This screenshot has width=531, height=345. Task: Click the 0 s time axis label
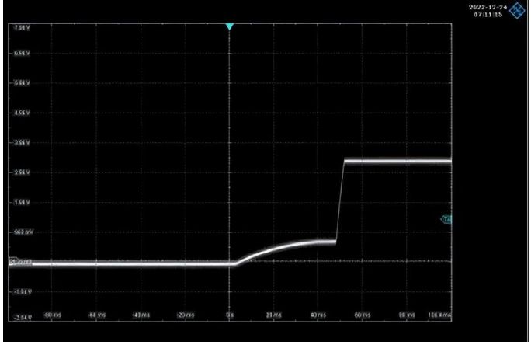coord(230,315)
